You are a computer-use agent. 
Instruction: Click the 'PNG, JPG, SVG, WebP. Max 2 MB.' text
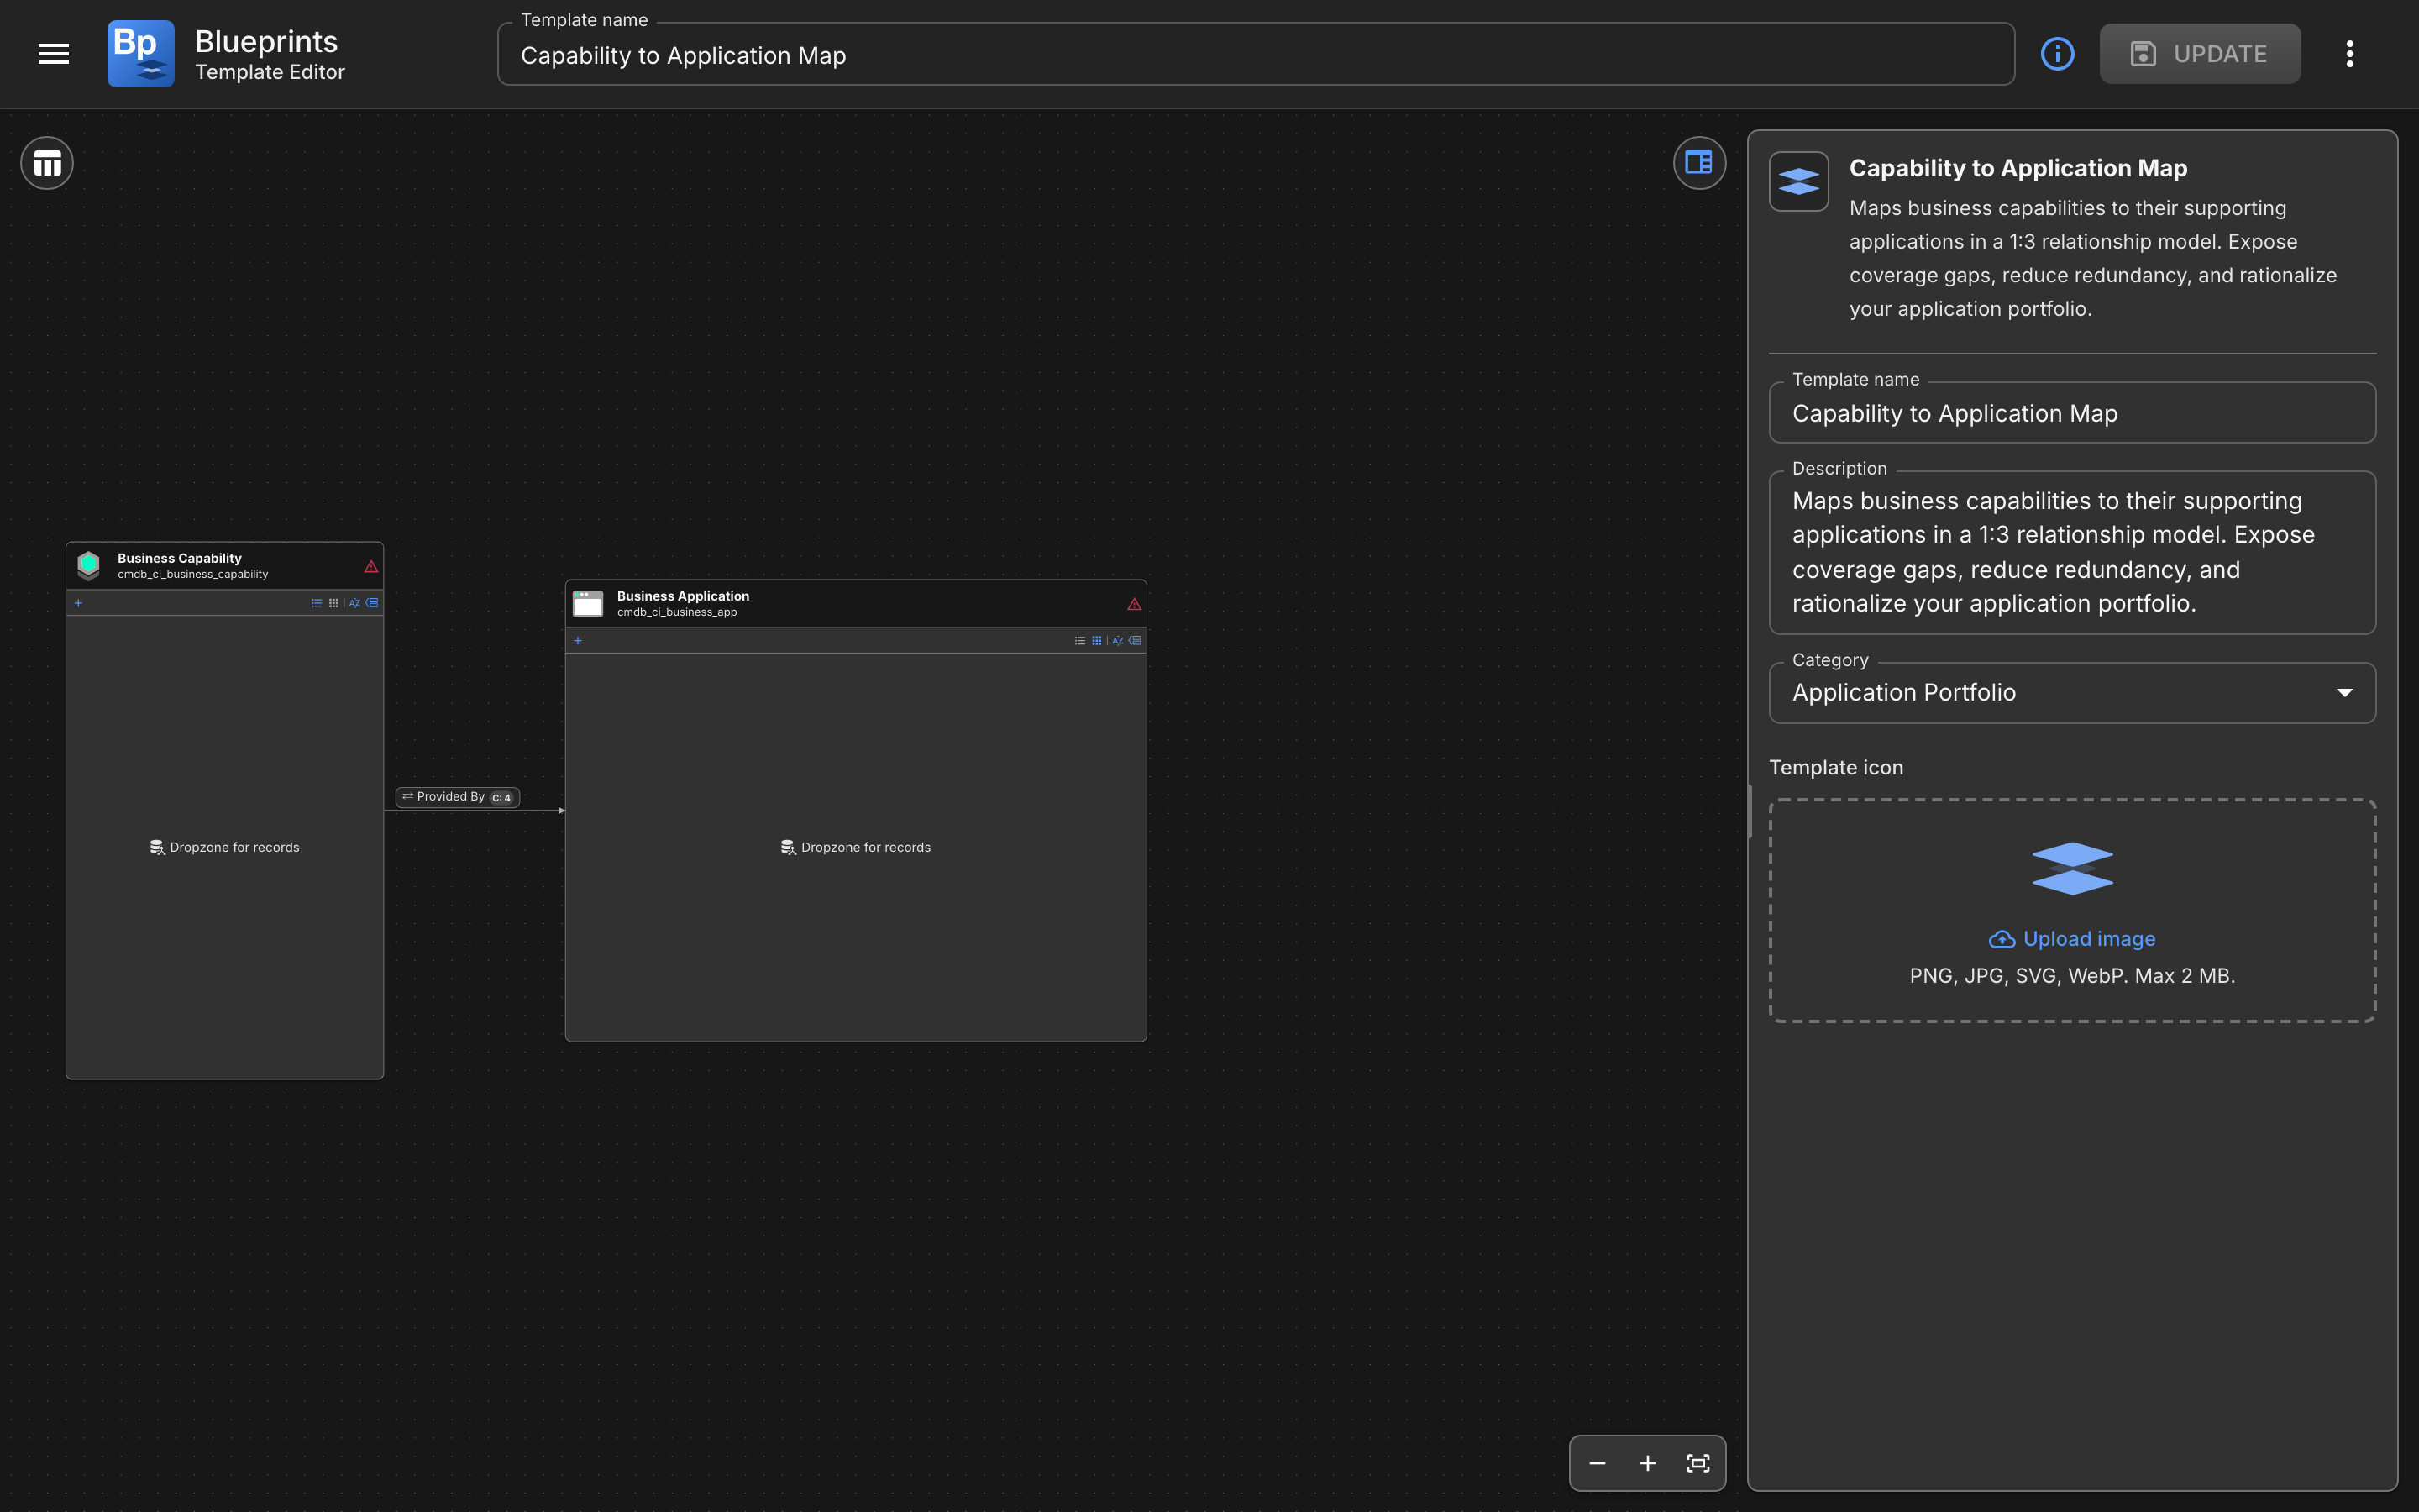coord(2072,976)
